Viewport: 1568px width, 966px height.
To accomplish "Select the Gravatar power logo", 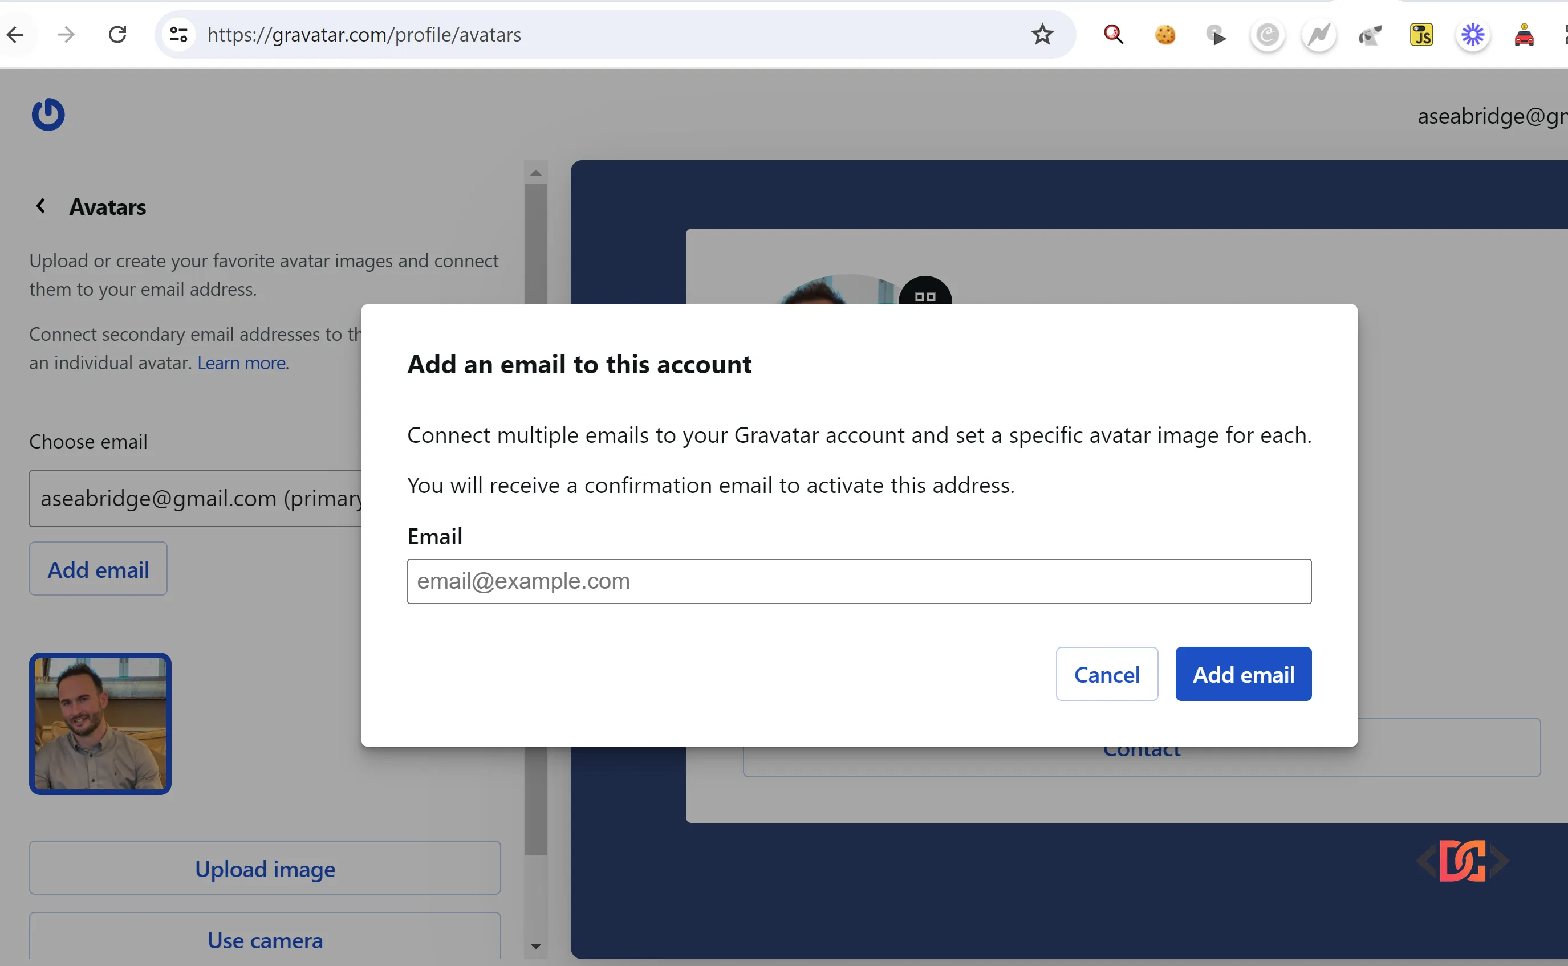I will (x=47, y=115).
